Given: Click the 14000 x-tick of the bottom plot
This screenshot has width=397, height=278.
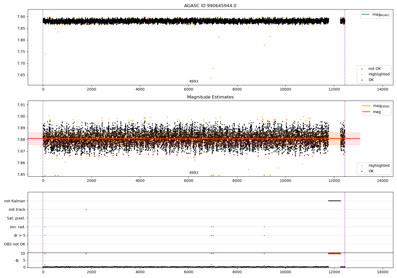Looking at the screenshot, I should 382,272.
